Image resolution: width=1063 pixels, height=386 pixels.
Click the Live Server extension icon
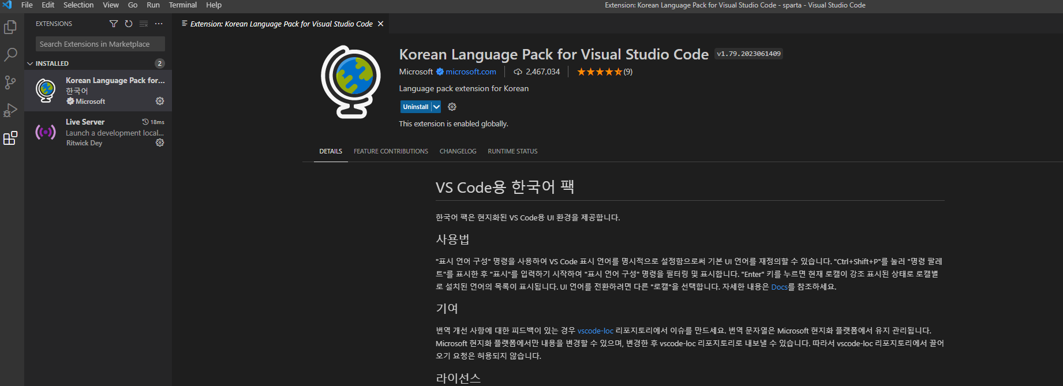pos(46,132)
